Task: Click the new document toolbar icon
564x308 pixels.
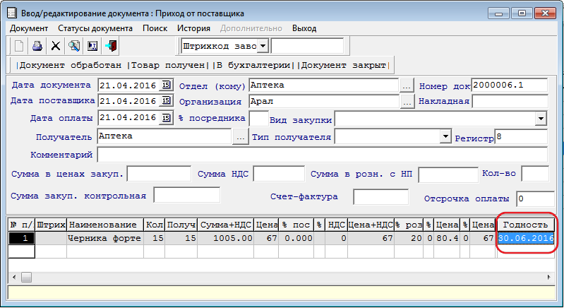Action: tap(18, 46)
